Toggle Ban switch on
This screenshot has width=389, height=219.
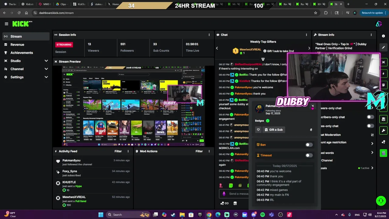tap(309, 145)
